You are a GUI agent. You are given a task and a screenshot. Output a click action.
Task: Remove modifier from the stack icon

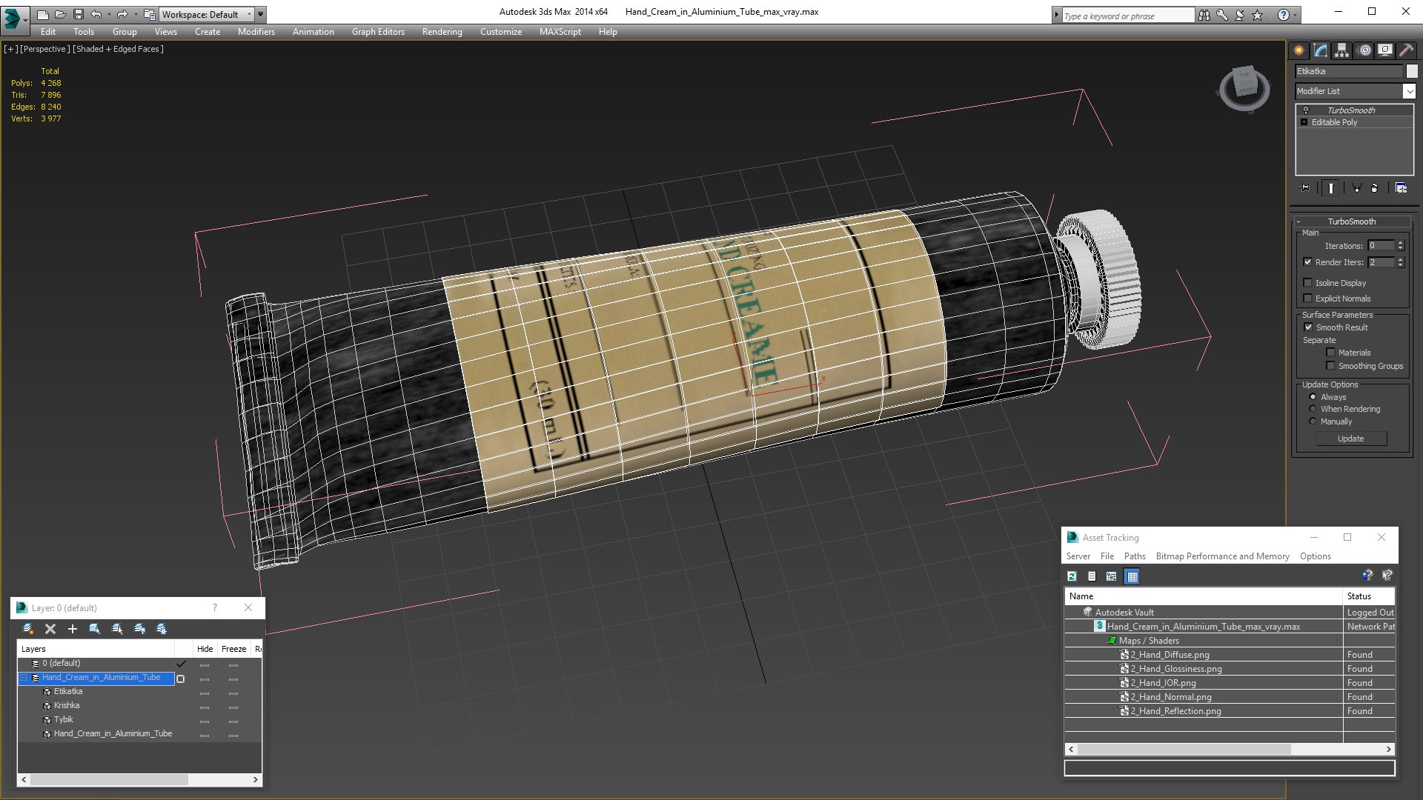(1375, 188)
